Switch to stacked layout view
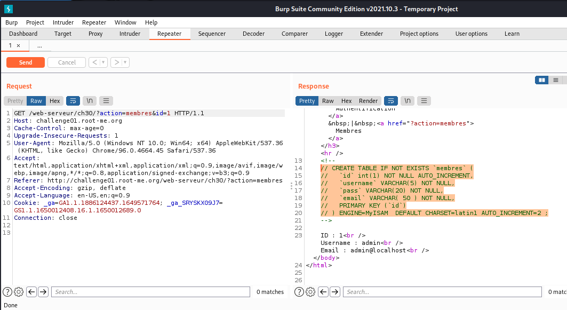Viewport: 567px width, 310px height. (x=556, y=80)
